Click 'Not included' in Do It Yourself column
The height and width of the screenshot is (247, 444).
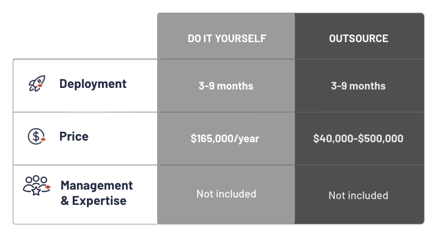[x=226, y=194]
